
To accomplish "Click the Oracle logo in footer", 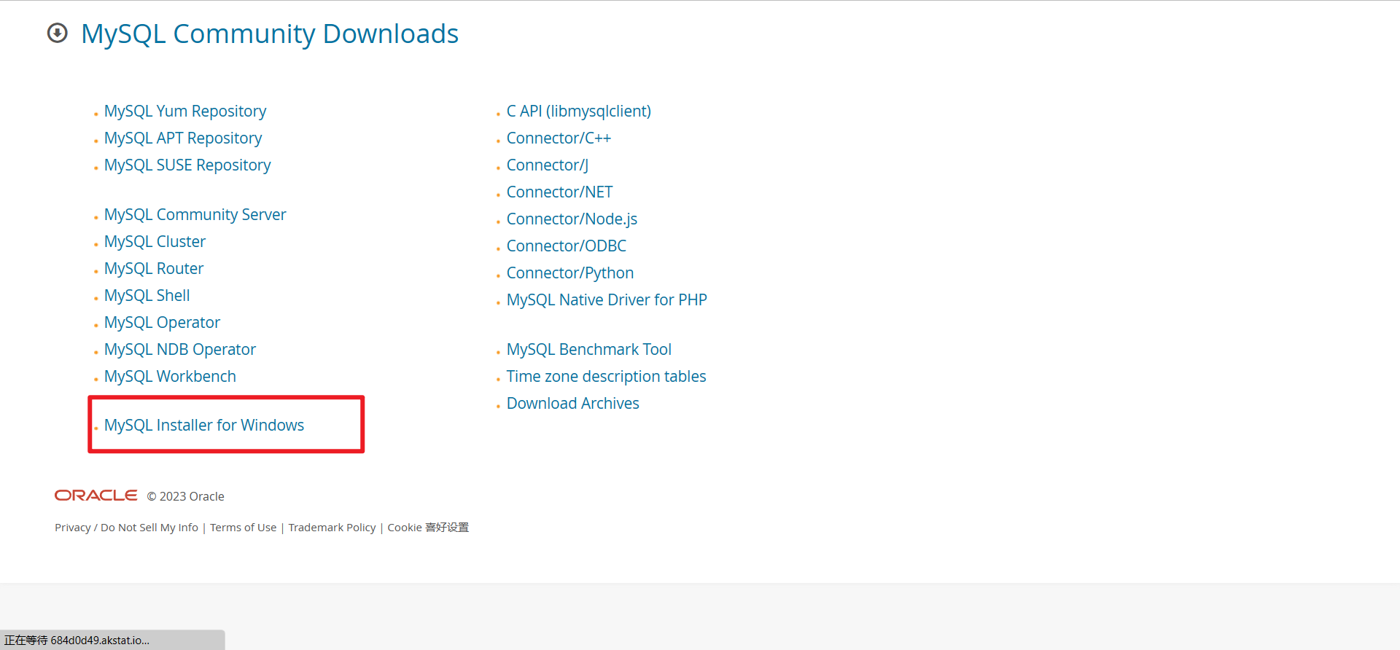I will coord(96,496).
